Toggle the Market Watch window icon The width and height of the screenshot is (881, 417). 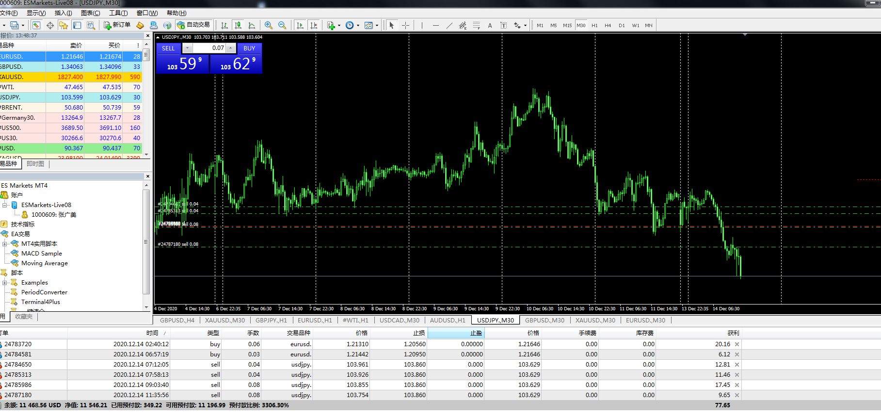coord(36,25)
